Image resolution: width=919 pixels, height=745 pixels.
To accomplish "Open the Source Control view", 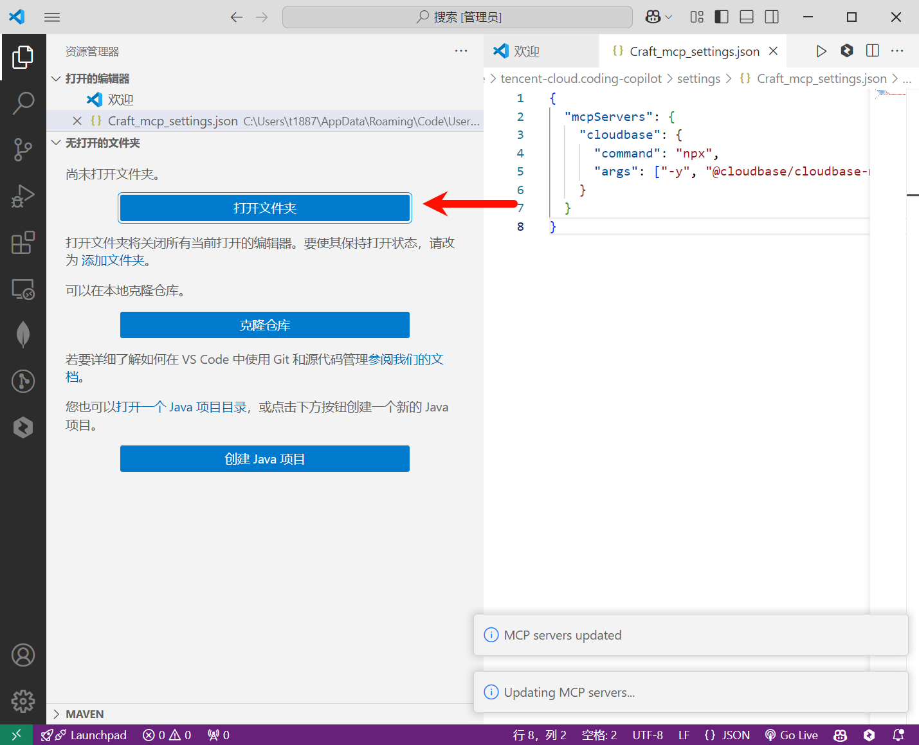I will point(23,149).
